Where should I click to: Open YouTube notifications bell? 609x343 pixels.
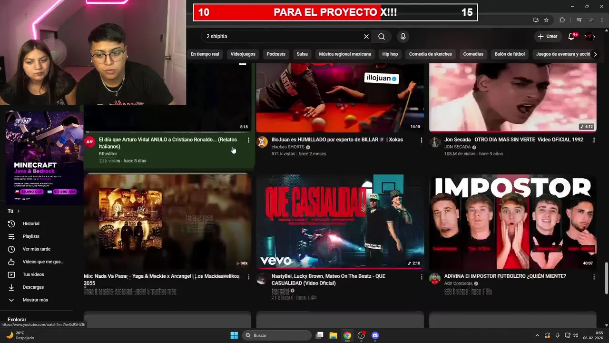coord(571,37)
